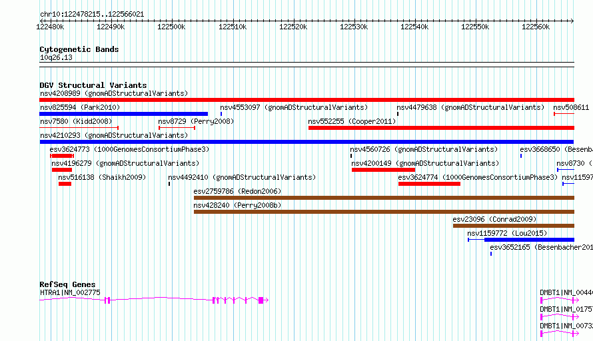The image size is (593, 341).
Task: Click the nsv4479638 gnomAD variant label
Action: pos(470,107)
